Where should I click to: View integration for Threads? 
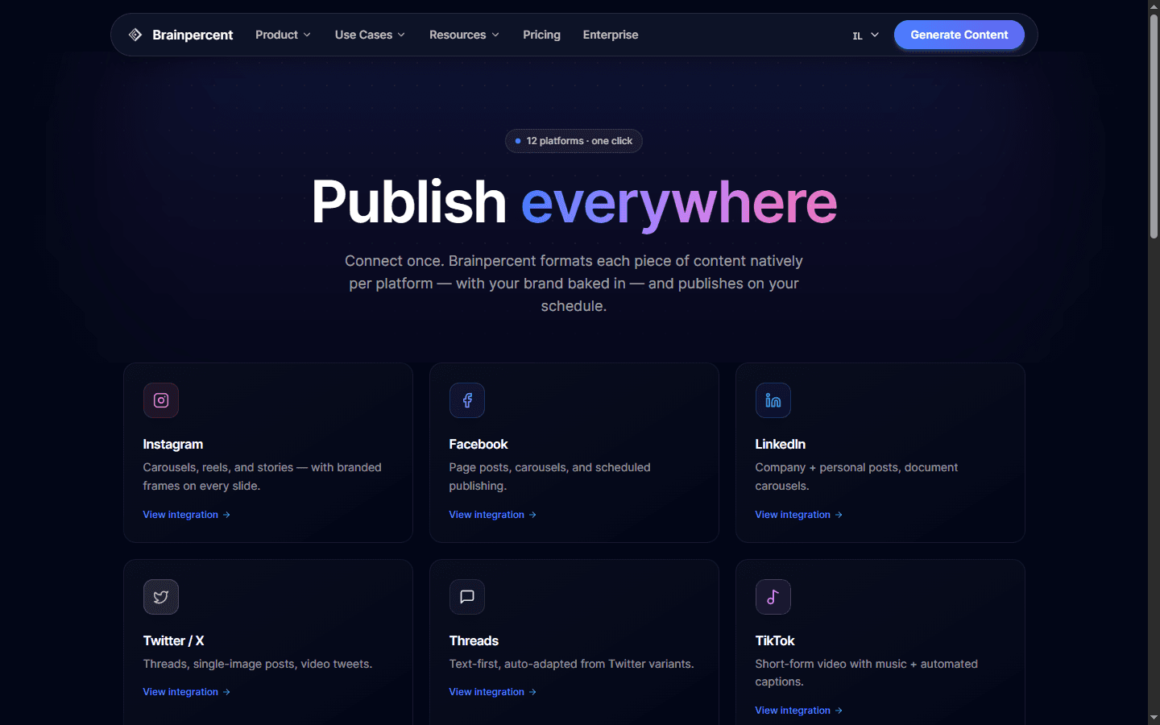[493, 692]
